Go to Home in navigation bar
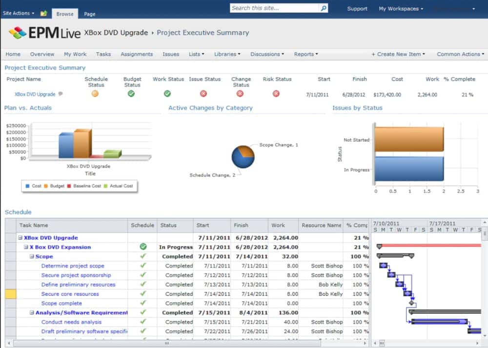 tap(13, 54)
